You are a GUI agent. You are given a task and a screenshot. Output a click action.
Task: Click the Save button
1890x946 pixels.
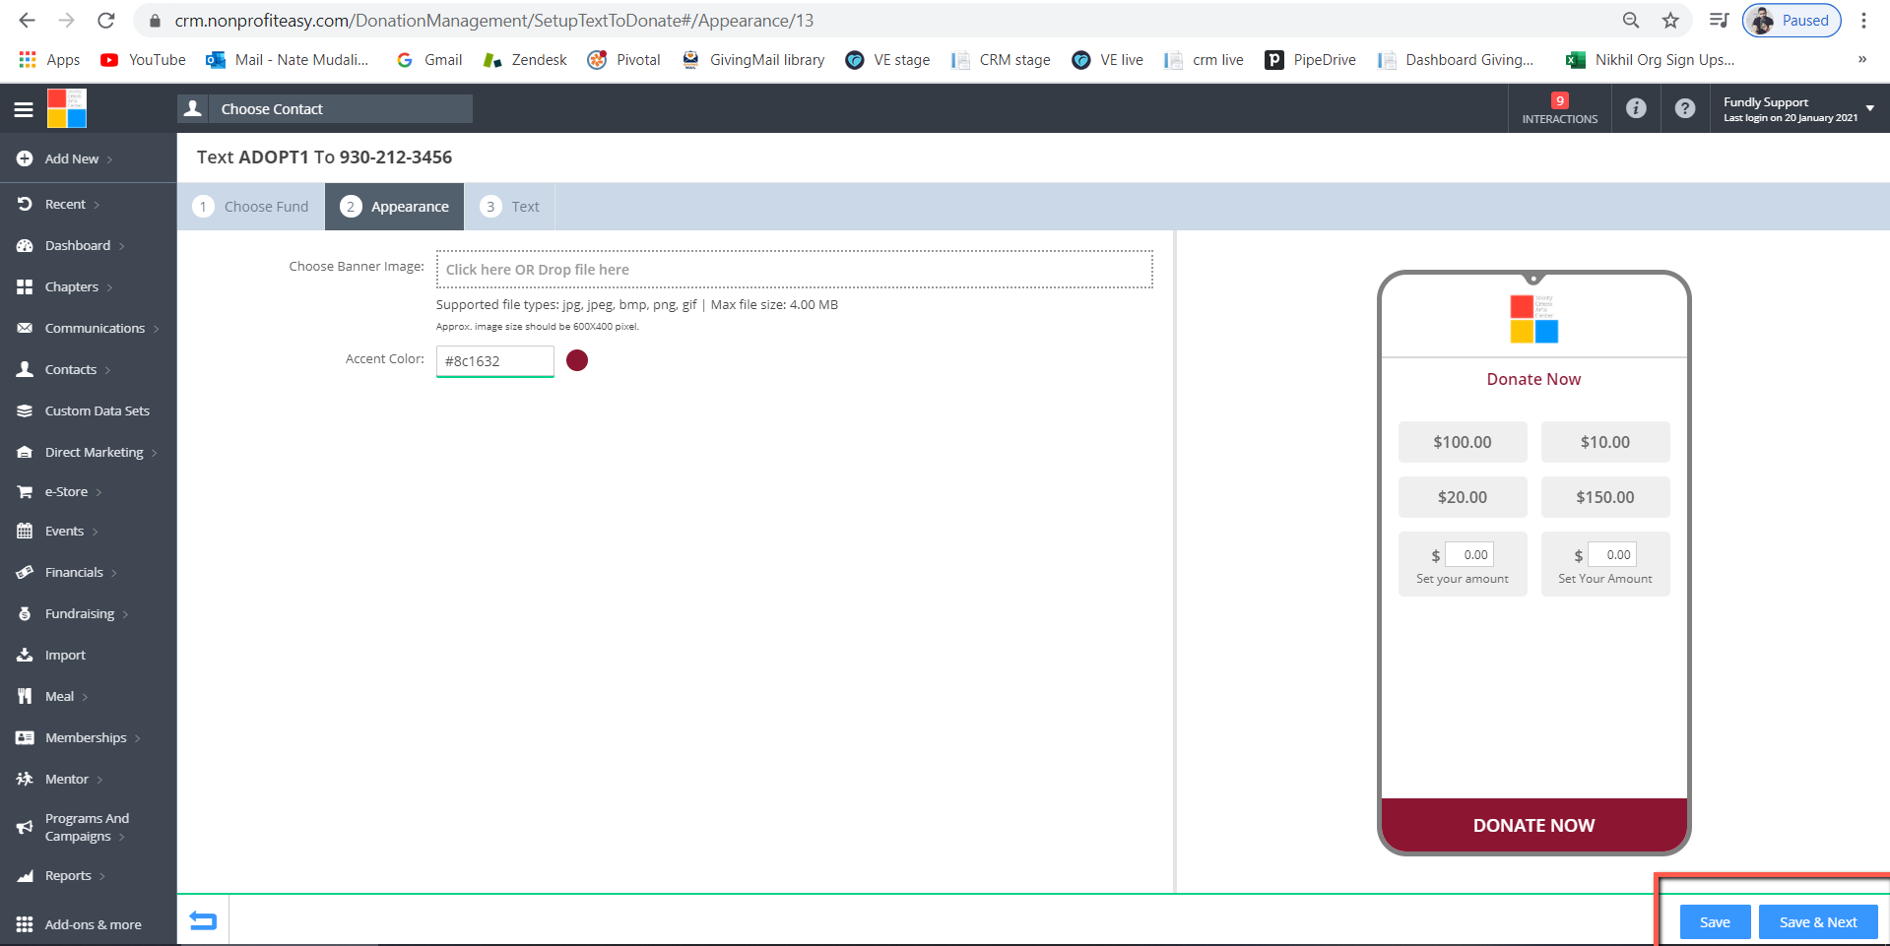1715,922
